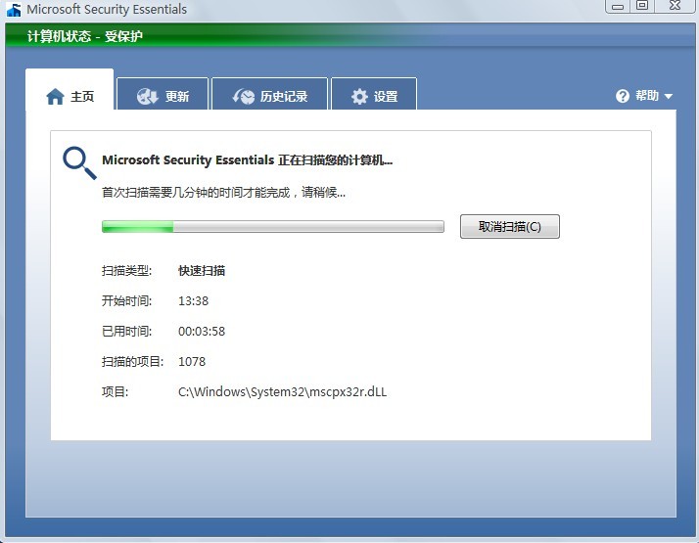Click the Microsoft Security Essentials title bar icon
The height and width of the screenshot is (543, 699).
click(14, 10)
